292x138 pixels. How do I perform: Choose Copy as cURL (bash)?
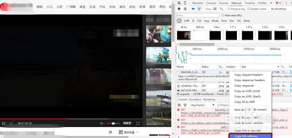click(247, 96)
